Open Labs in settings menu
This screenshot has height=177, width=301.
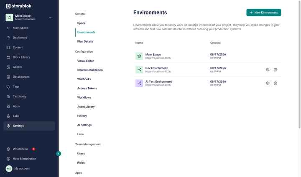pyautogui.click(x=80, y=134)
